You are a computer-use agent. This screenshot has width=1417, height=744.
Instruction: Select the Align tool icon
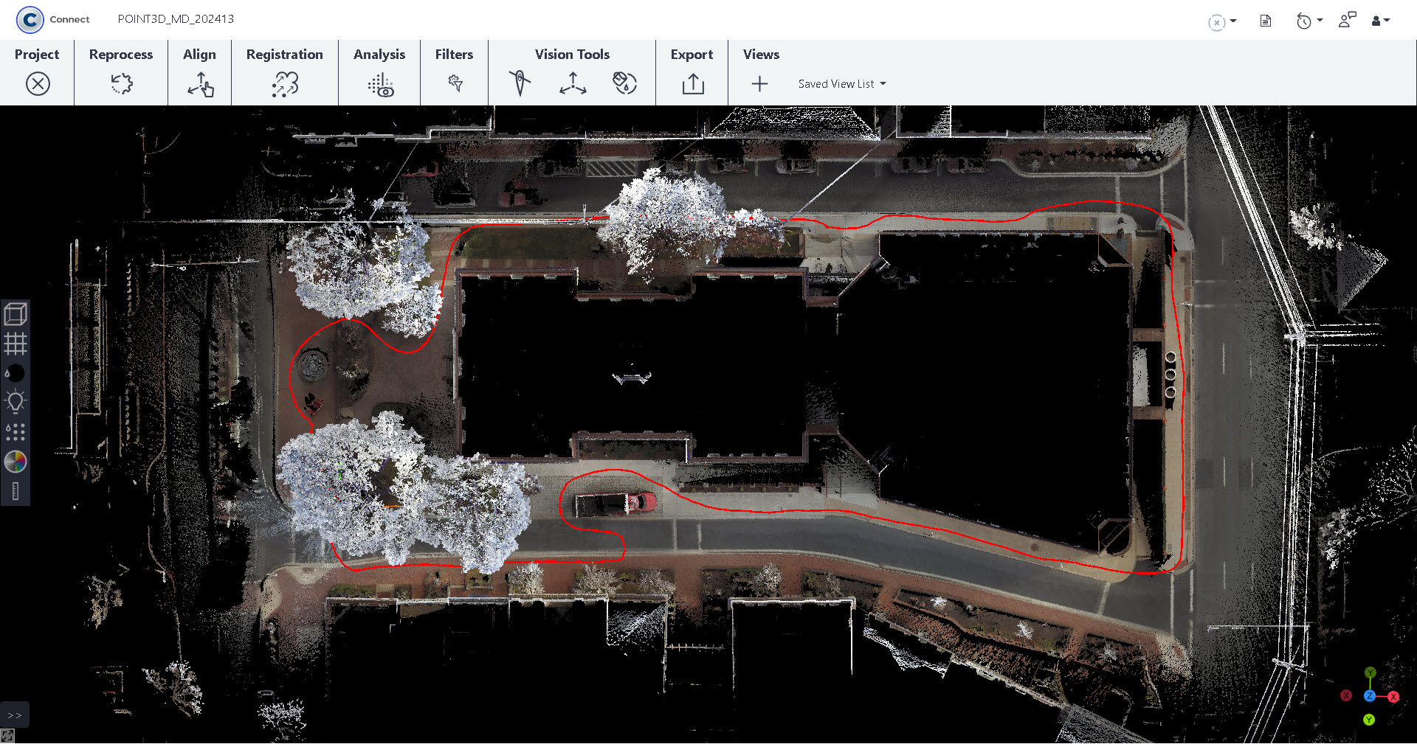(200, 84)
